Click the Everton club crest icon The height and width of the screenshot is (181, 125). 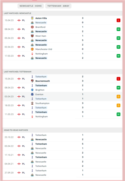click(x=32, y=94)
